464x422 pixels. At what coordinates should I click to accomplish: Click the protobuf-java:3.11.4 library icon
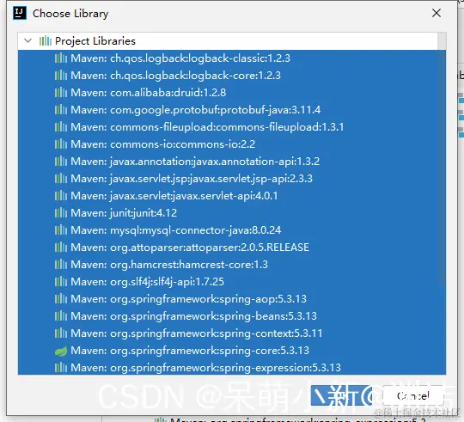(x=61, y=110)
